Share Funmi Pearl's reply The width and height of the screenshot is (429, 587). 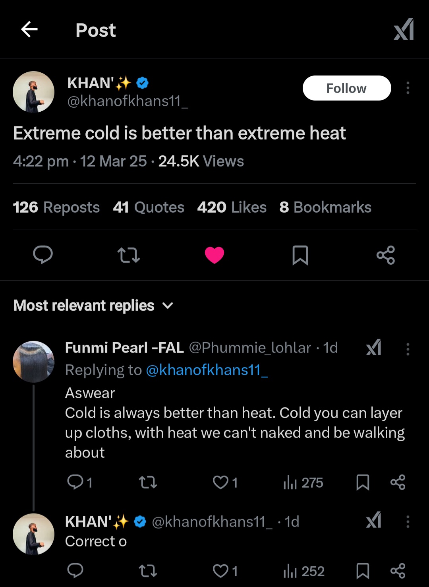coord(398,482)
